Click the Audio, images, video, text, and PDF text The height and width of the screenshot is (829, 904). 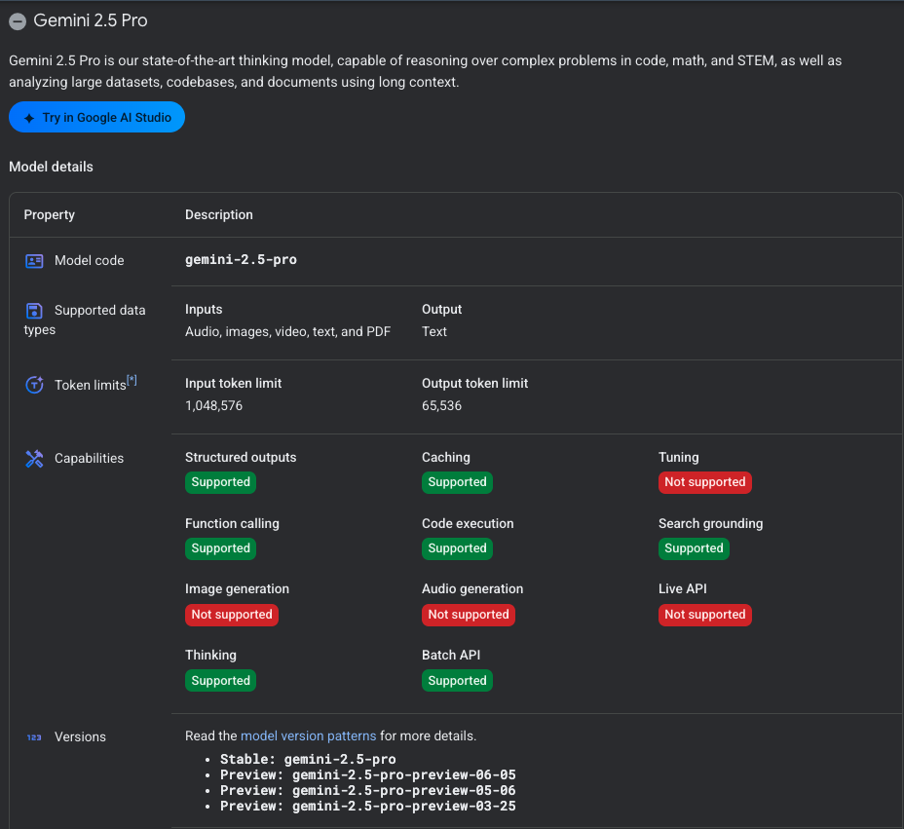[x=287, y=331]
